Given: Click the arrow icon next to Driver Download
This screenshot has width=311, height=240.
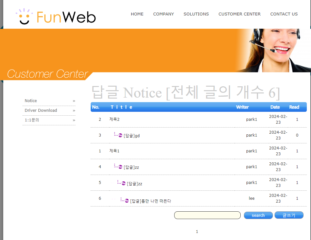Looking at the screenshot, I should tap(74, 110).
